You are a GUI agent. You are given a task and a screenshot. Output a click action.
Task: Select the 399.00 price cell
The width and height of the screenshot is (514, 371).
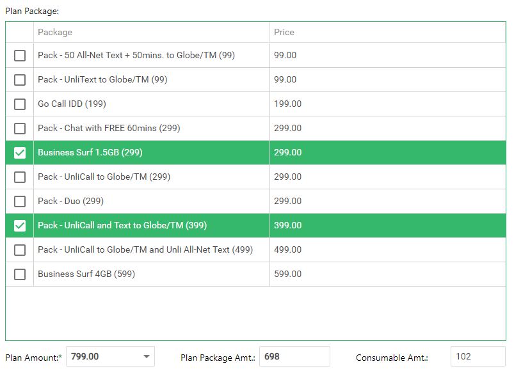click(x=285, y=225)
